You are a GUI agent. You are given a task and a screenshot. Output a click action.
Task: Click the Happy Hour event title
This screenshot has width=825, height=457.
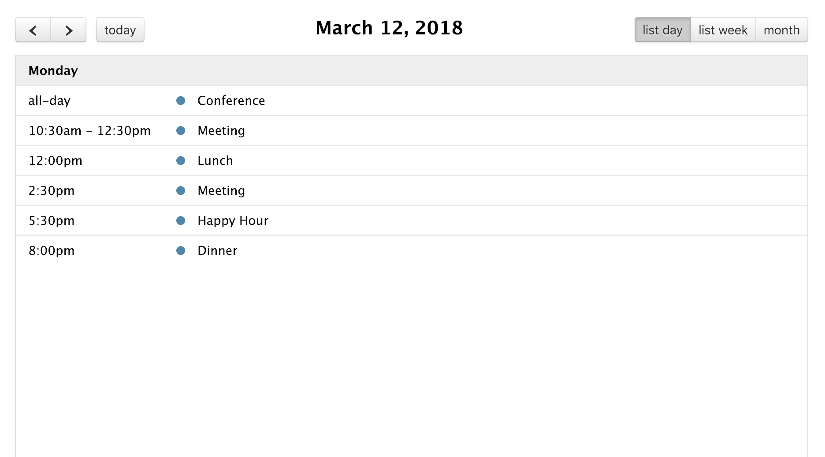click(233, 221)
